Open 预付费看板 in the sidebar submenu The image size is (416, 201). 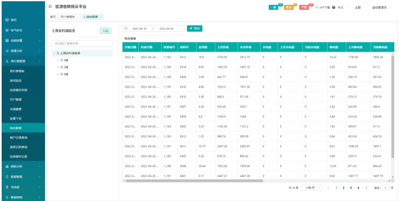click(17, 71)
